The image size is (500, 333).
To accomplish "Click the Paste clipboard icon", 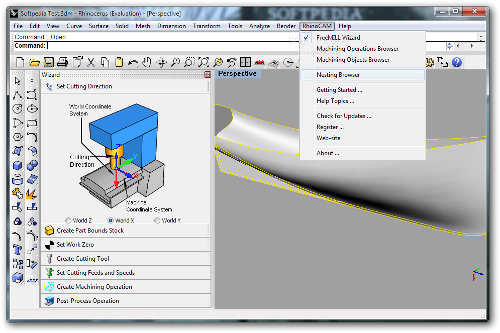I will (119, 62).
